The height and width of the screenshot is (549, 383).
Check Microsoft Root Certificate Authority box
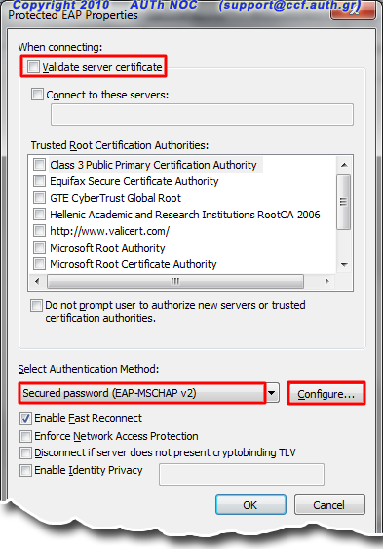coord(39,263)
